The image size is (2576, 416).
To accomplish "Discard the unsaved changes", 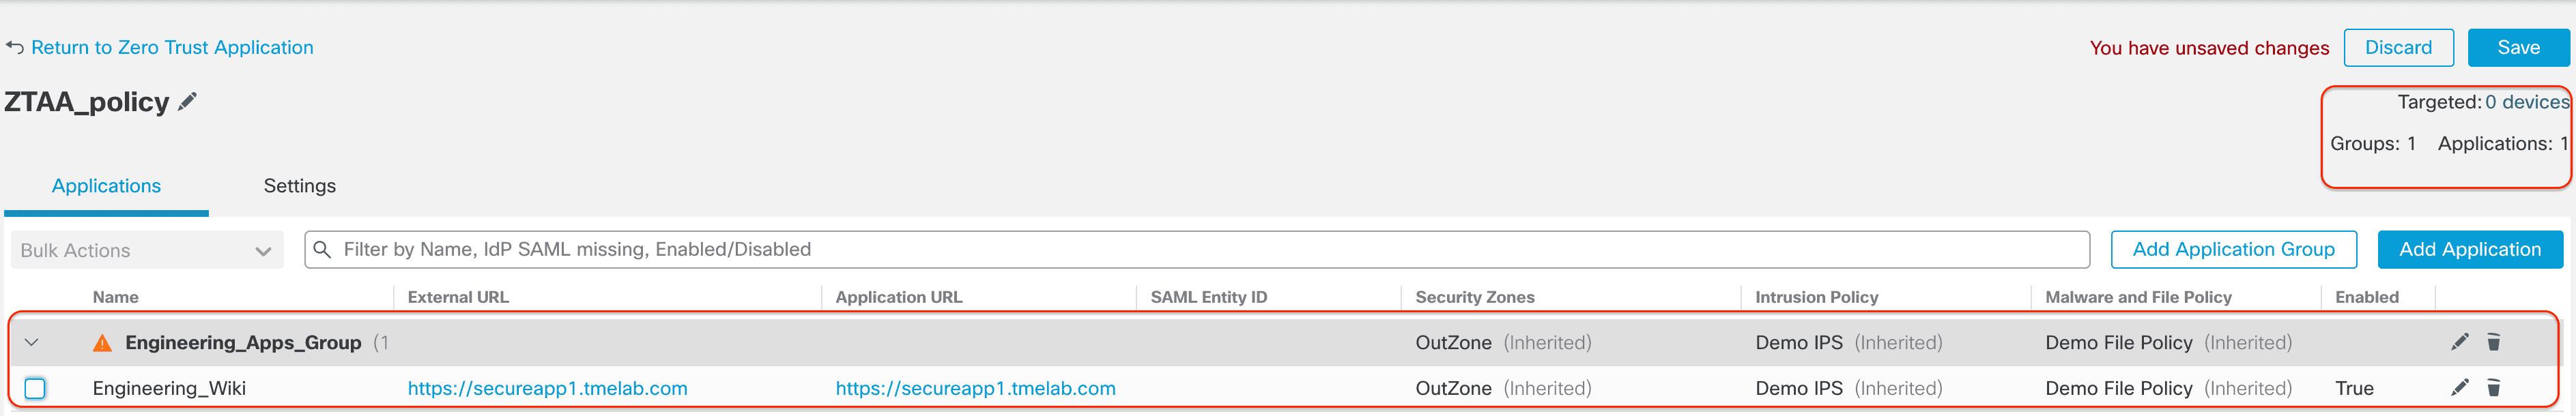I will (2397, 48).
